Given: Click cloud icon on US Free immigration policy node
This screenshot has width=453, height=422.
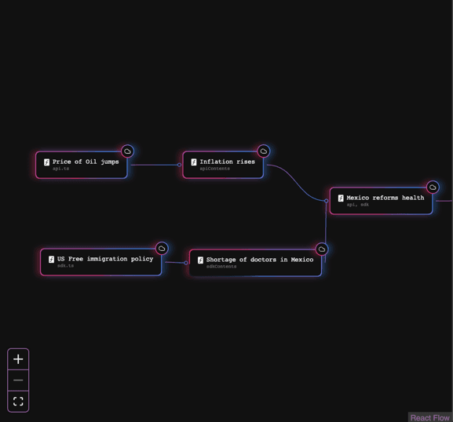Looking at the screenshot, I should pyautogui.click(x=162, y=249).
